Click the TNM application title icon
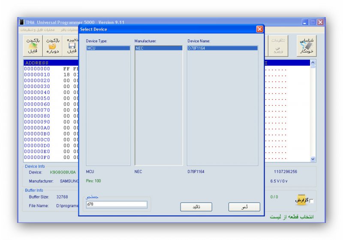 click(21, 22)
